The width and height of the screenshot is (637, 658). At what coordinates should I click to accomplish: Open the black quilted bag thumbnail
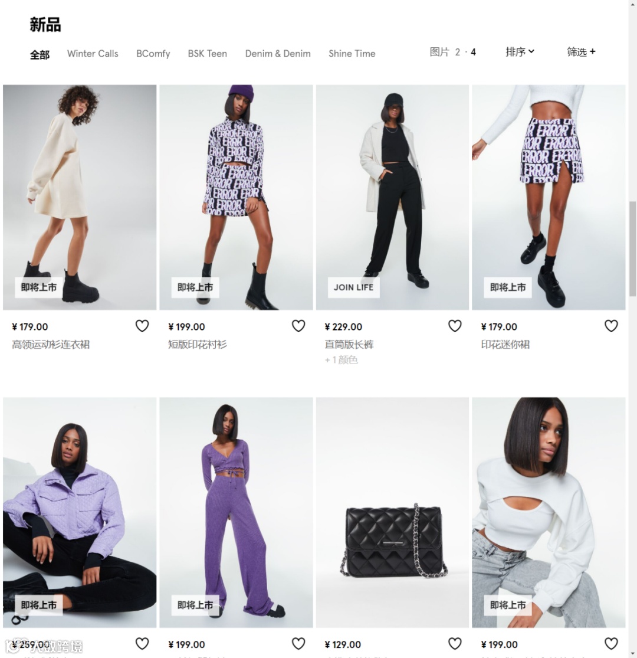click(x=392, y=512)
